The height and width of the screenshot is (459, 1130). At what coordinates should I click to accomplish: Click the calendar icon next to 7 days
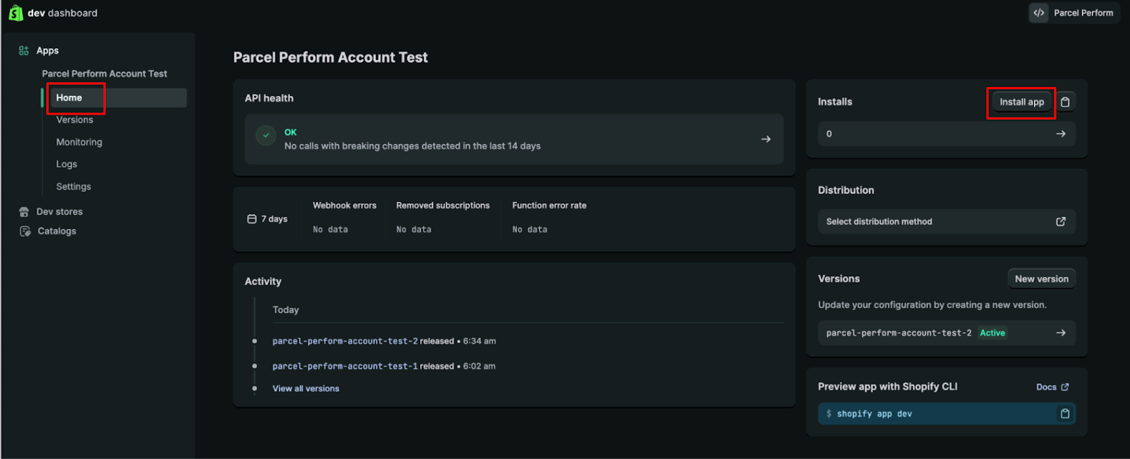point(251,219)
